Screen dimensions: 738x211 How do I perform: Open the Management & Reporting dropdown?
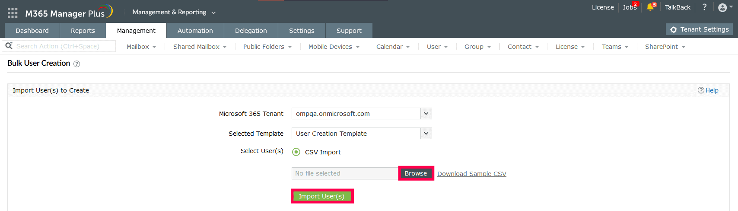[x=174, y=12]
